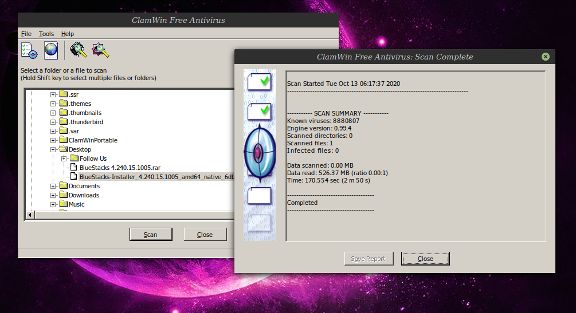Click Close in the main ClamWin window
This screenshot has height=313, width=576.
click(x=205, y=235)
